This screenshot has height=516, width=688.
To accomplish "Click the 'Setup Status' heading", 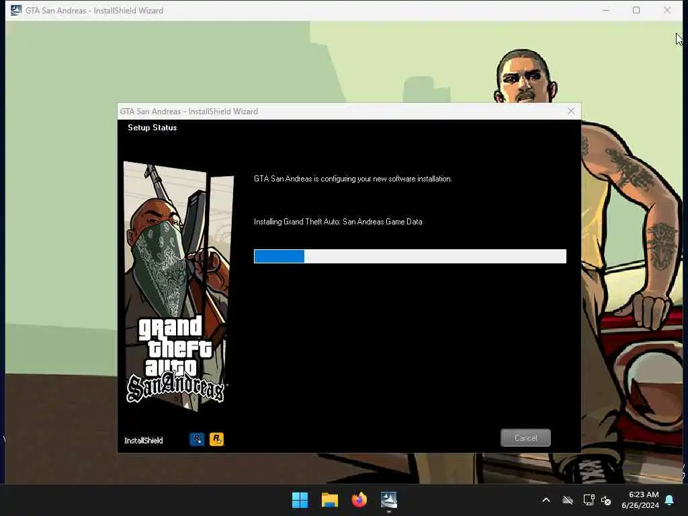I will pyautogui.click(x=153, y=128).
